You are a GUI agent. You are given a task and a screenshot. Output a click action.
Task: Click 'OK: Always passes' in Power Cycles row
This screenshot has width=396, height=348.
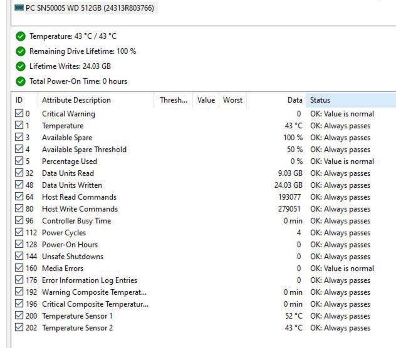coord(340,233)
